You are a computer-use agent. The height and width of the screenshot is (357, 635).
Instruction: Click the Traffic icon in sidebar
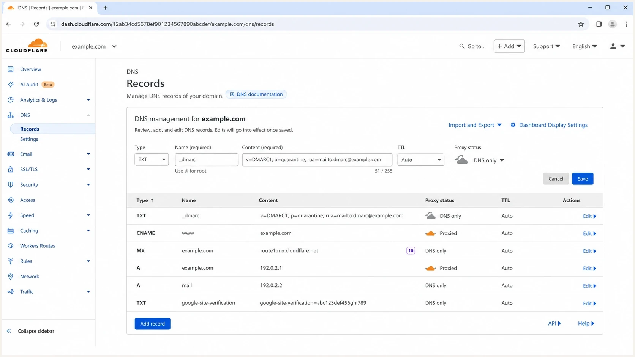[x=11, y=292]
